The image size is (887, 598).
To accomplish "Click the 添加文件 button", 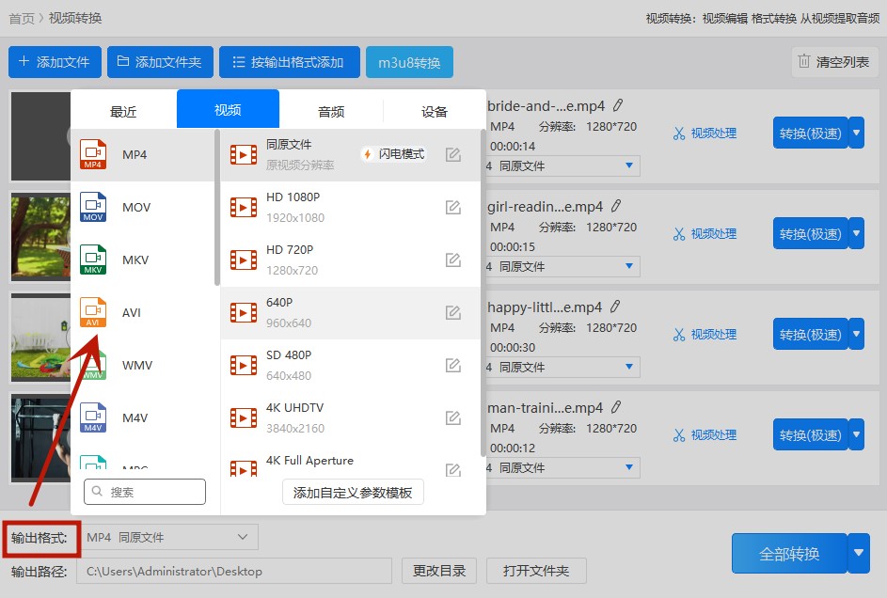I will coord(55,62).
